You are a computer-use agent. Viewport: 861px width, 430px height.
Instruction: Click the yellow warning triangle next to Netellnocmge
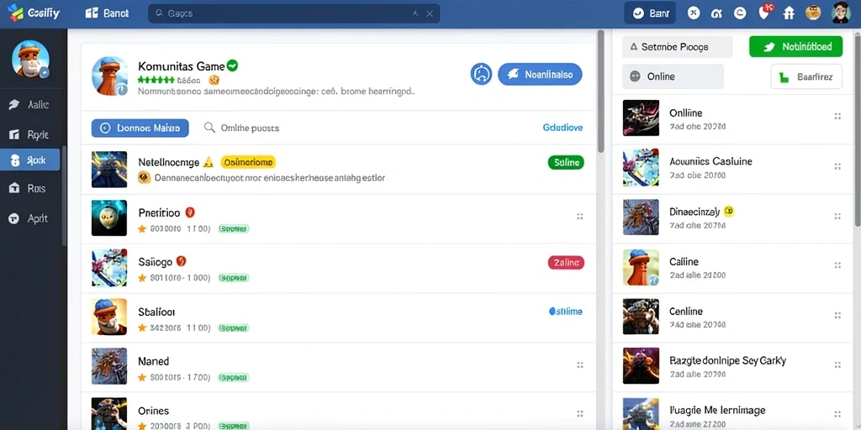[209, 162]
